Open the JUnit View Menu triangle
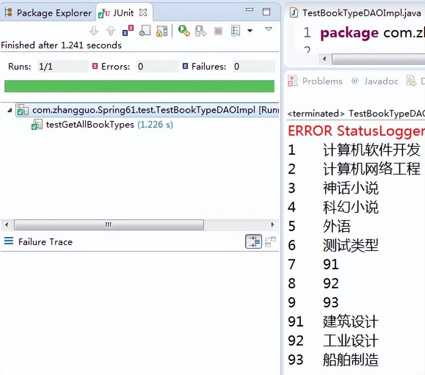The width and height of the screenshot is (425, 375). [x=268, y=29]
